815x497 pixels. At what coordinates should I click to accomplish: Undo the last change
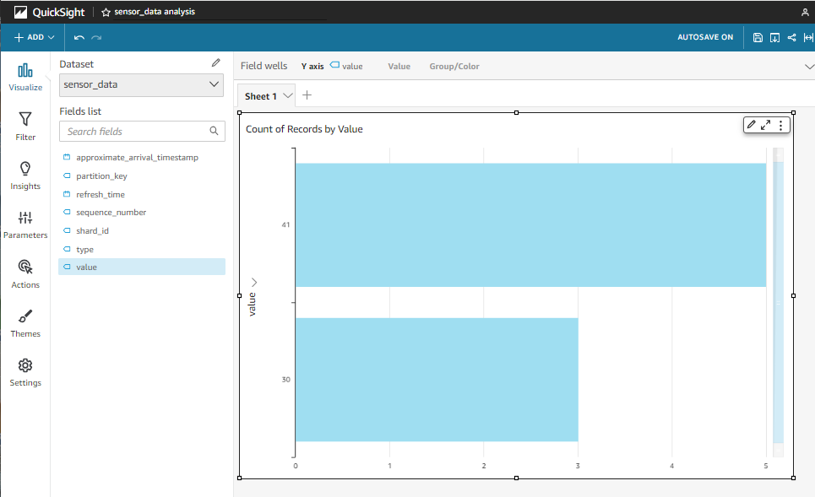pyautogui.click(x=79, y=37)
